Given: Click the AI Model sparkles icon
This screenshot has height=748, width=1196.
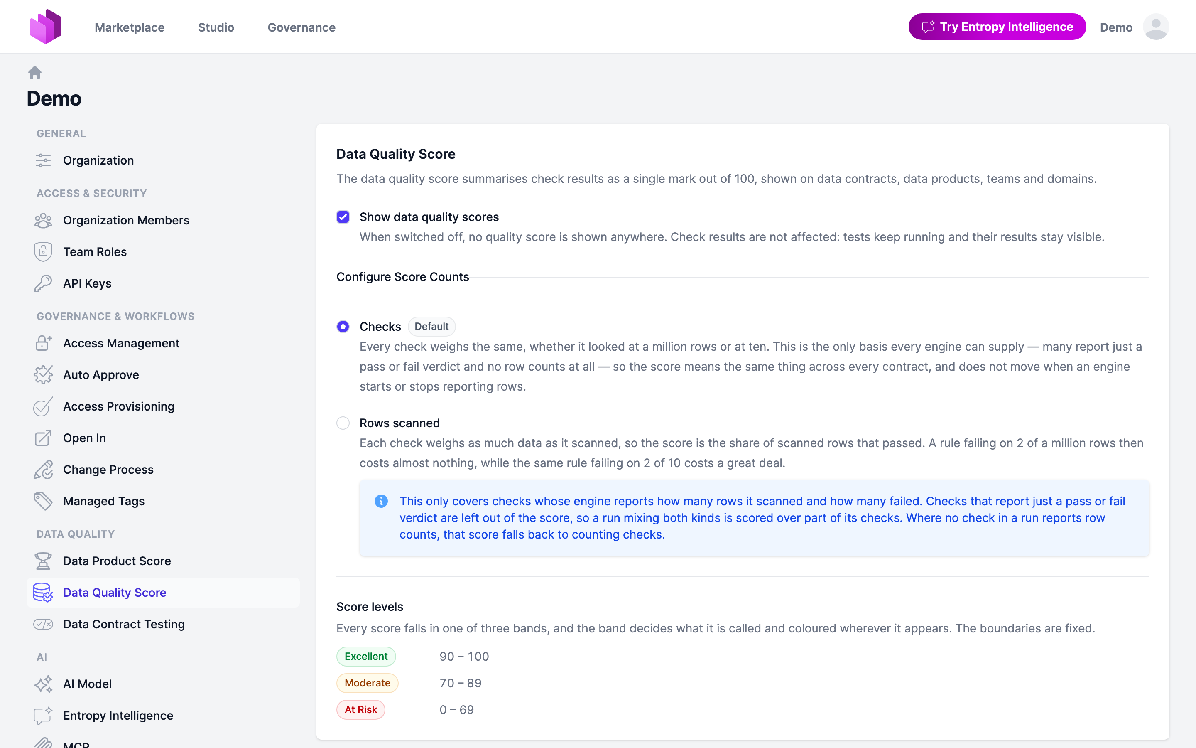Looking at the screenshot, I should click(x=43, y=684).
